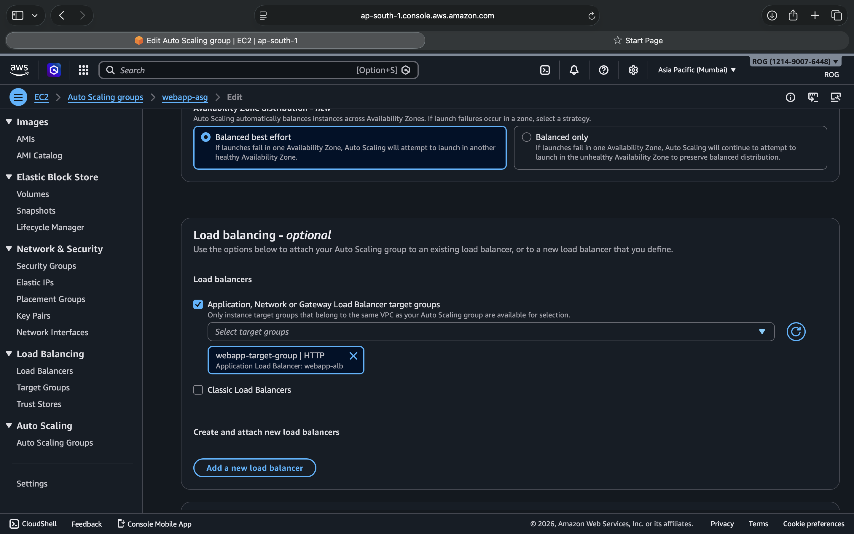The width and height of the screenshot is (854, 534).
Task: Focus the AWS Search field
Action: point(233,70)
